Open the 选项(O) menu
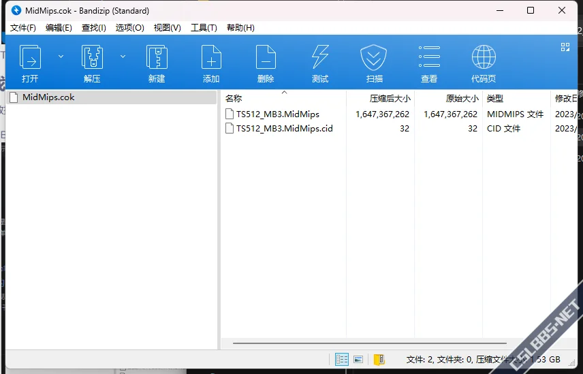The image size is (583, 374). tap(130, 28)
